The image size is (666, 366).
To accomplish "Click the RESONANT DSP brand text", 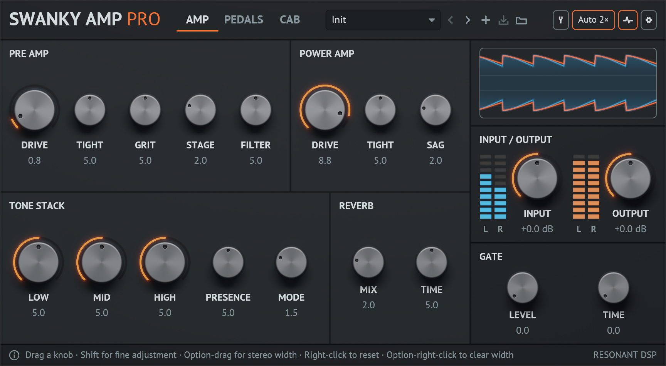I will coord(625,355).
